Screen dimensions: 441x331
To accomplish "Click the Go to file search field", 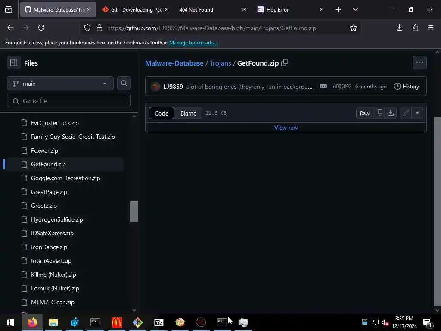I will (x=69, y=101).
